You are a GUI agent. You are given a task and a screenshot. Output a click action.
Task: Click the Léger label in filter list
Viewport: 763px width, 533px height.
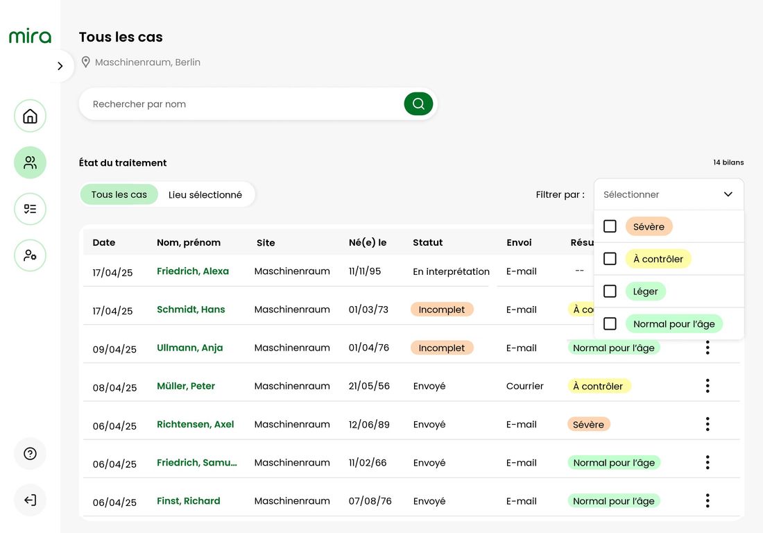pyautogui.click(x=645, y=291)
